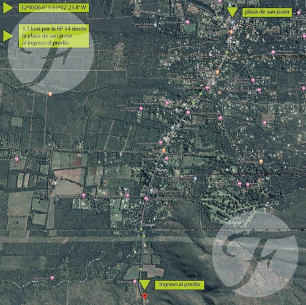306x305 pixels.
Task: Click blue pin at Casa de Campo San Javier
Action: tap(155, 25)
